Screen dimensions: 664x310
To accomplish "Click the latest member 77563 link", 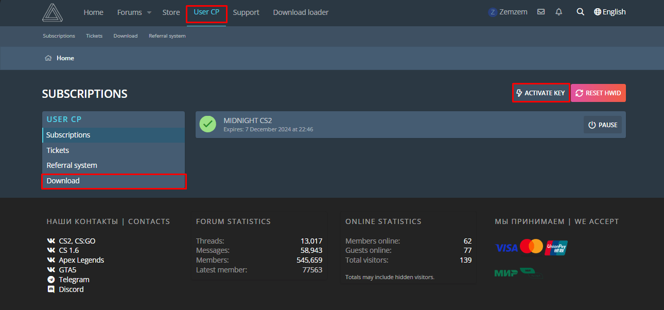I will (312, 270).
